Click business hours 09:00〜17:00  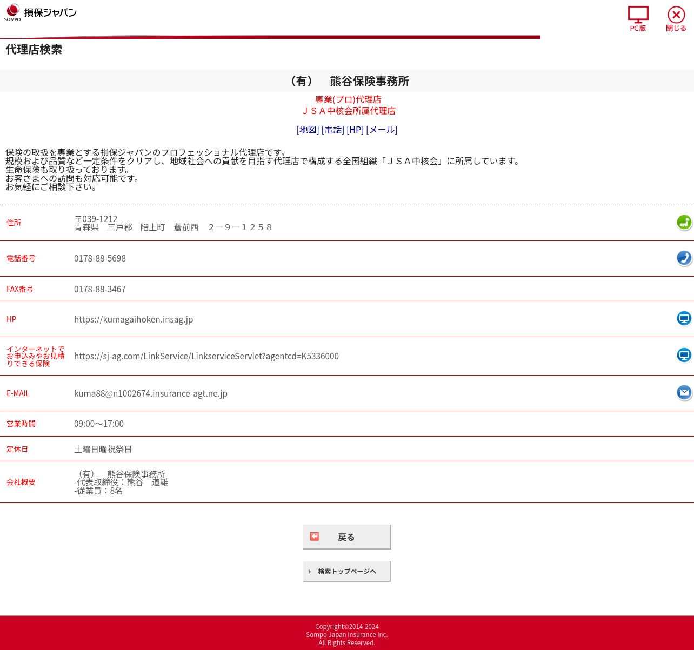pos(99,424)
